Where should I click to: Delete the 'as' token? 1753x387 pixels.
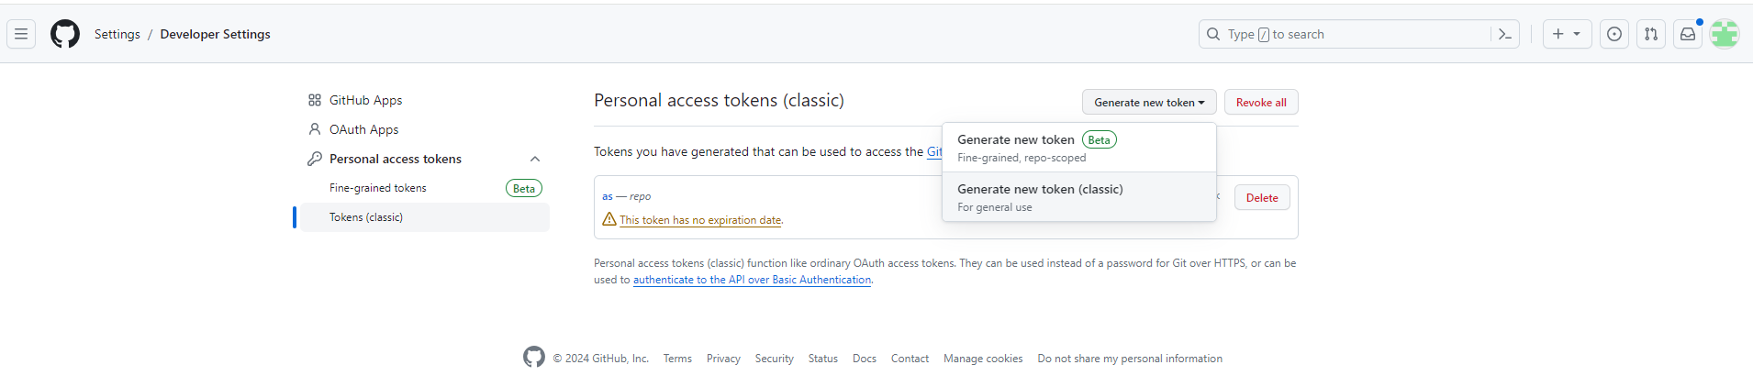pyautogui.click(x=1262, y=198)
